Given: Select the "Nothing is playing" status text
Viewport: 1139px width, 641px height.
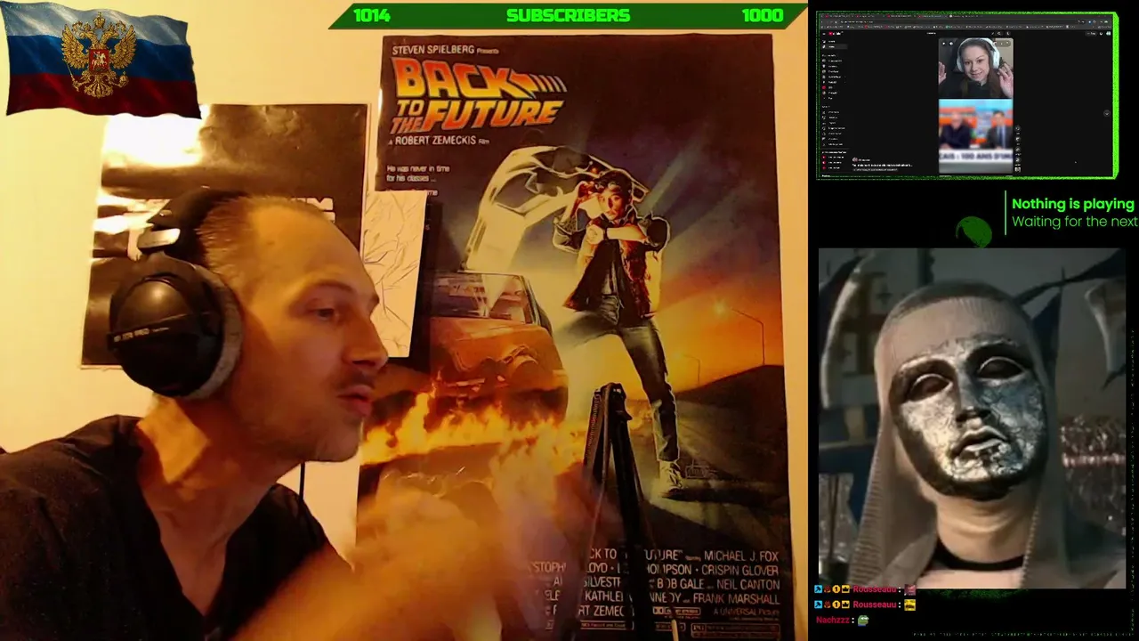Looking at the screenshot, I should (1073, 204).
